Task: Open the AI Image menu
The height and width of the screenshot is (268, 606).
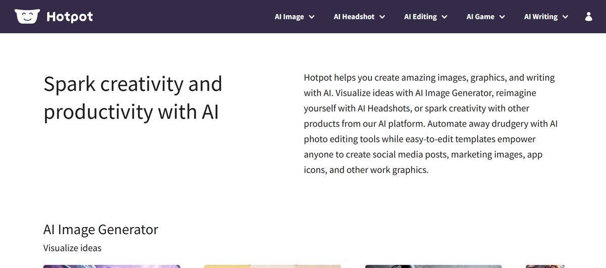Action: 289,17
